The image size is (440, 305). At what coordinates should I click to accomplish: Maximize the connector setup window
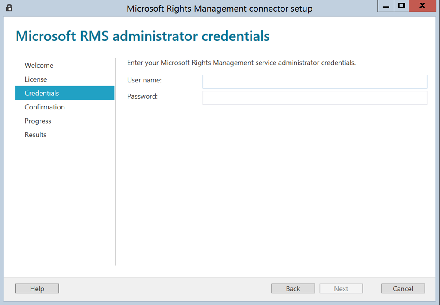(x=401, y=6)
